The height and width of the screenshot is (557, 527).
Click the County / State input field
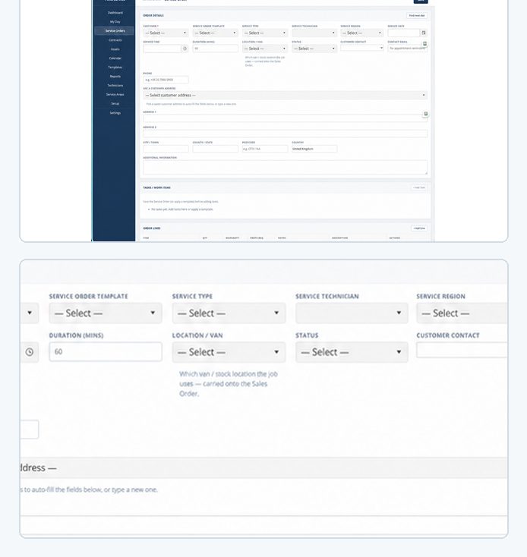[x=216, y=149]
